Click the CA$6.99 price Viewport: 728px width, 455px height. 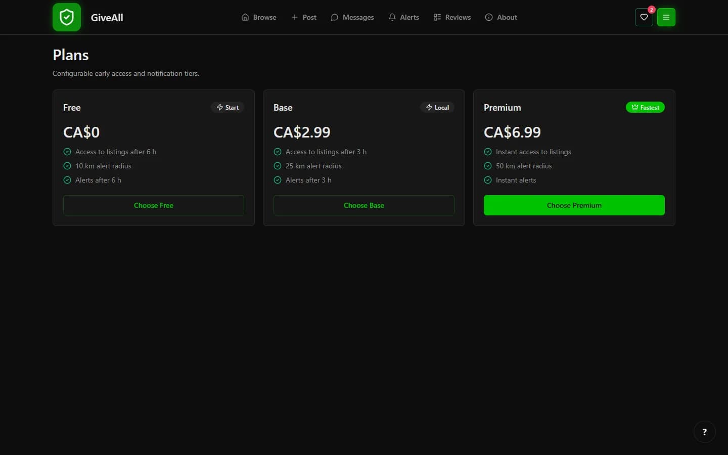[512, 132]
